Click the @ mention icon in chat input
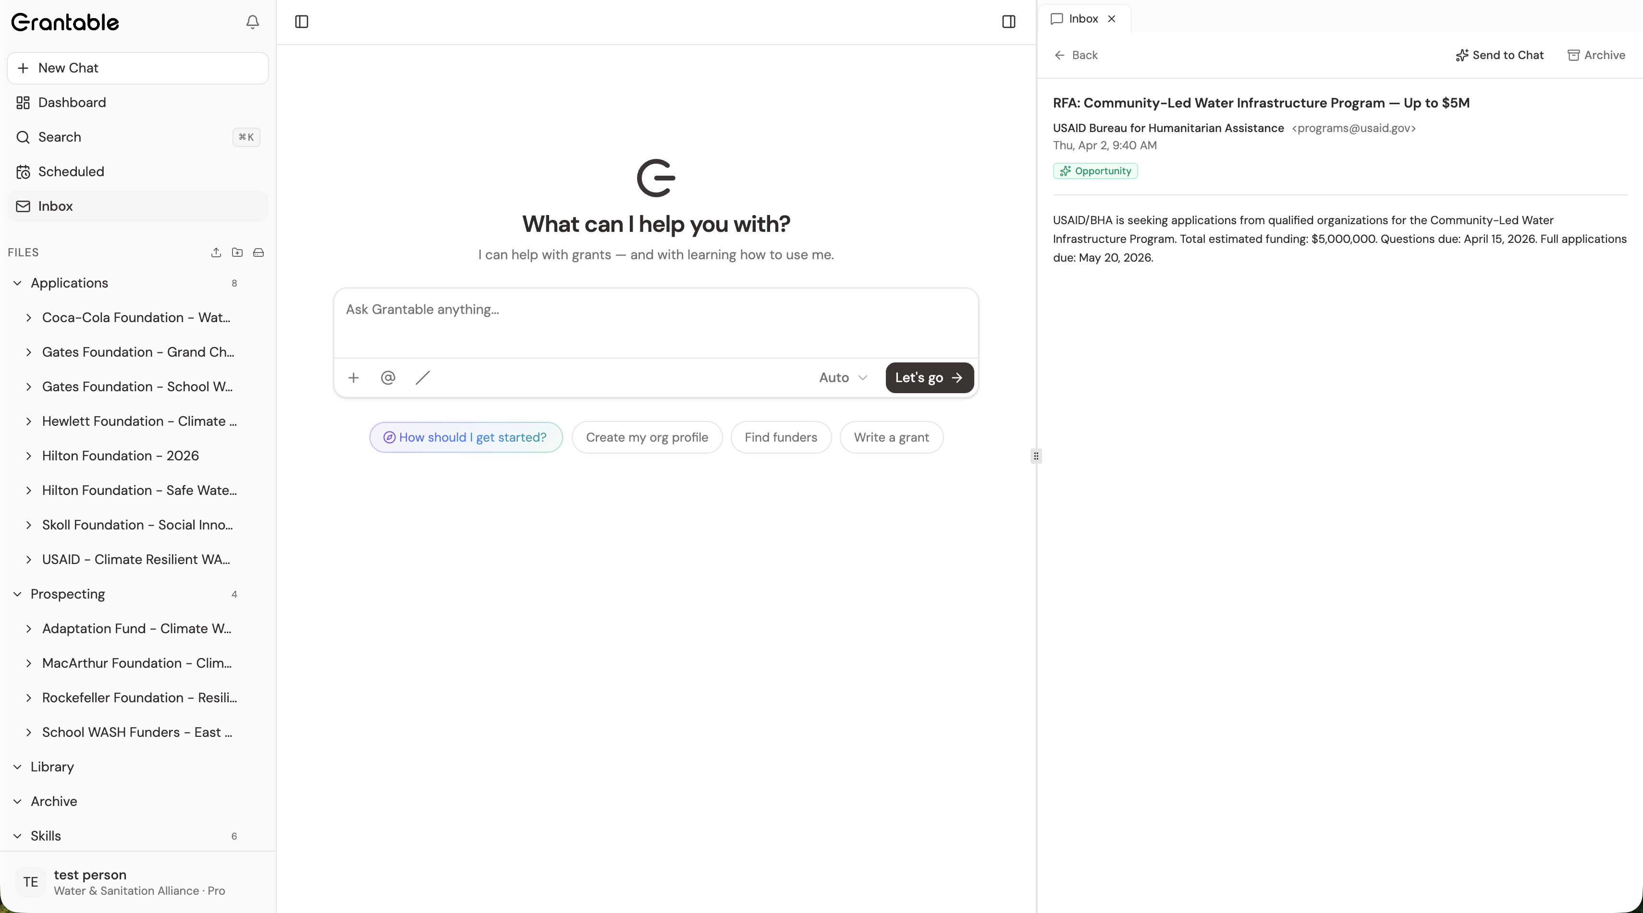Image resolution: width=1643 pixels, height=913 pixels. coord(388,377)
